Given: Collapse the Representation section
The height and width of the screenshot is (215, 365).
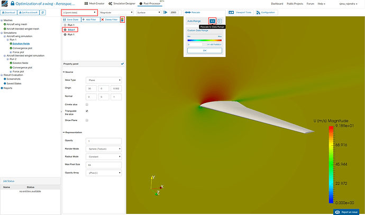Looking at the screenshot, I should tap(64, 133).
